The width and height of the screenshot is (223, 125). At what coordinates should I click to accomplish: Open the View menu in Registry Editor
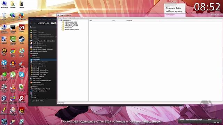coord(70,18)
